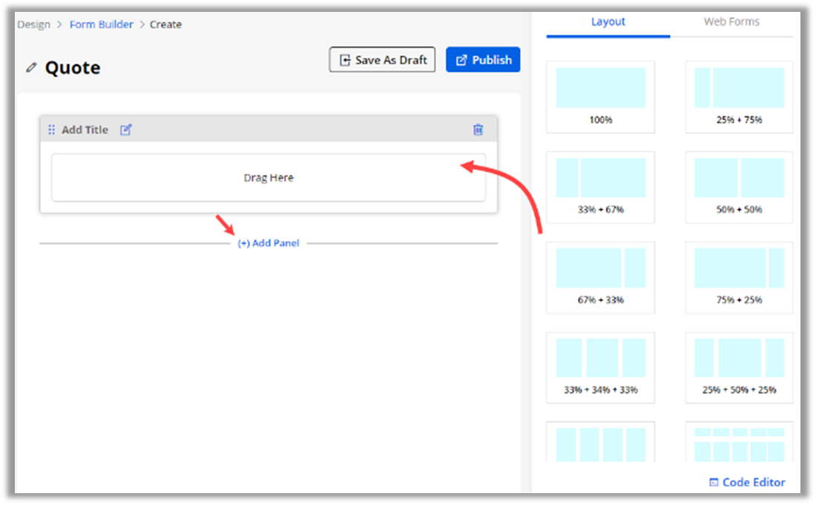Choose the 33% + 67% layout
Screen dimensions: 816x505
coord(600,187)
